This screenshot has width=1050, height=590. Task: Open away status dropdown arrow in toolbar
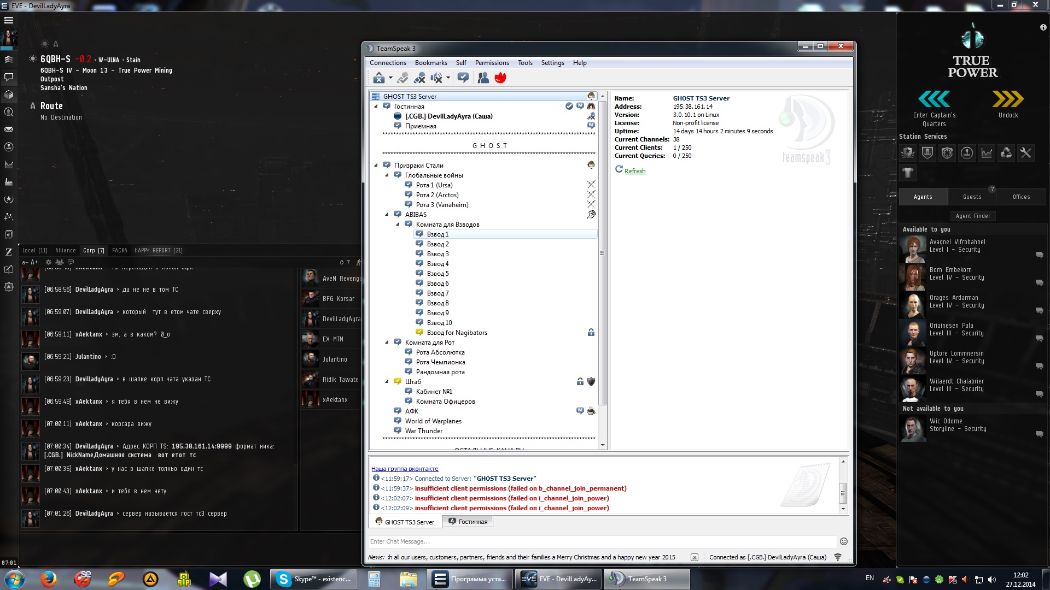(390, 78)
